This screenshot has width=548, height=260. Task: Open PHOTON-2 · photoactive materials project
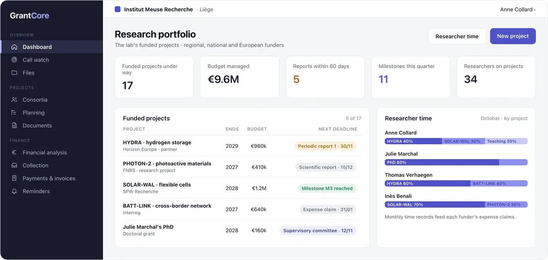[x=242, y=167]
